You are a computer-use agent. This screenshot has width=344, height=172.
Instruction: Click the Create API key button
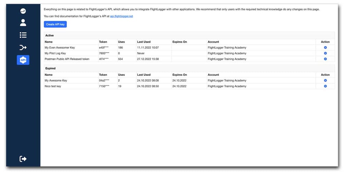point(55,24)
